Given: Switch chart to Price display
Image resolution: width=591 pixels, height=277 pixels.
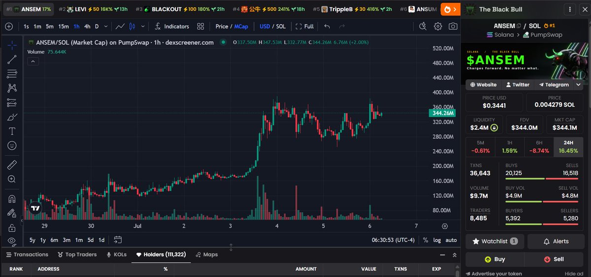Looking at the screenshot, I should (222, 27).
